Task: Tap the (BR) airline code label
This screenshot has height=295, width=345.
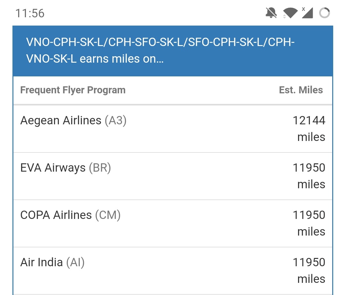Action: point(100,168)
